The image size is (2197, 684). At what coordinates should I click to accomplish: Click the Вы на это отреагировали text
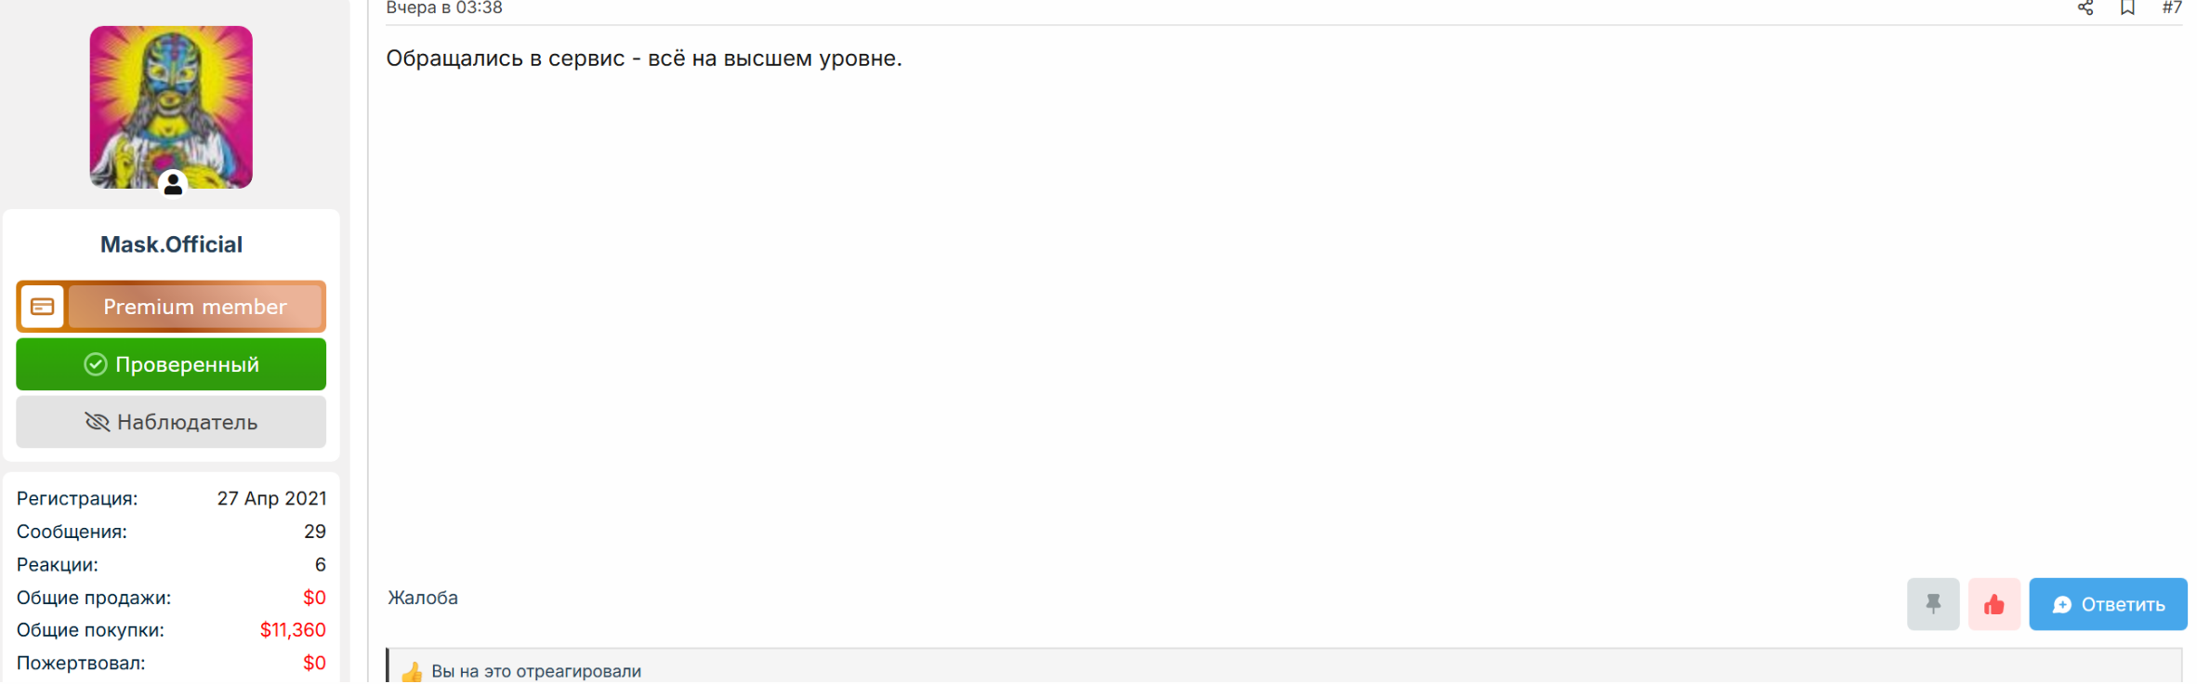pos(536,671)
